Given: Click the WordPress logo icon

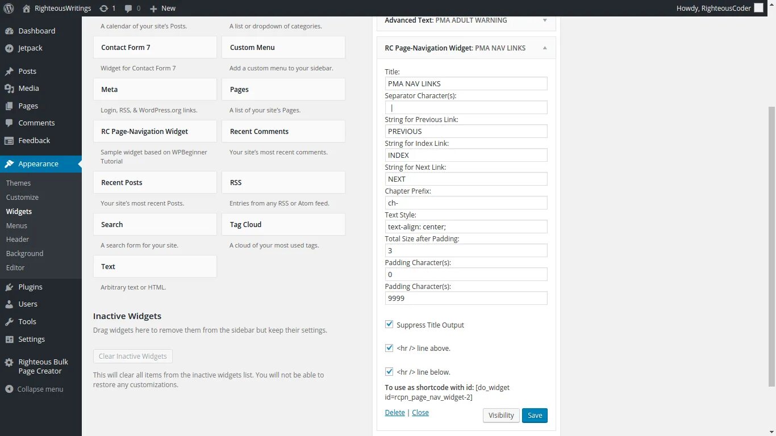Looking at the screenshot, I should click(x=9, y=9).
